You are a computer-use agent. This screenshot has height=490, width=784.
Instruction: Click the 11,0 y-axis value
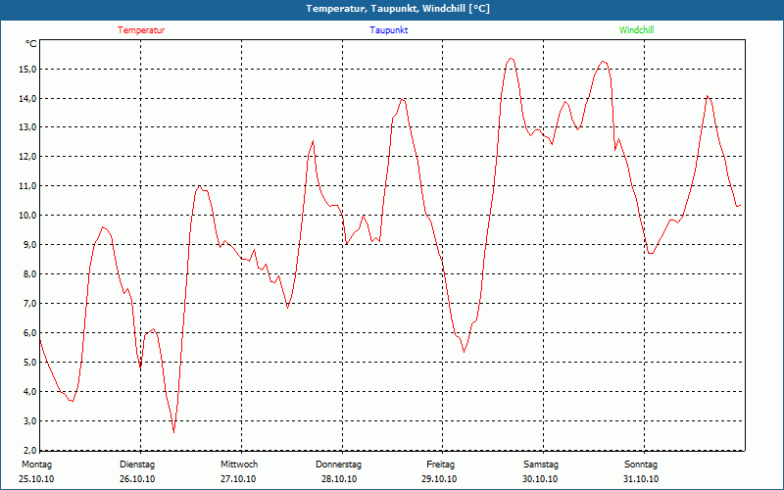(27, 186)
